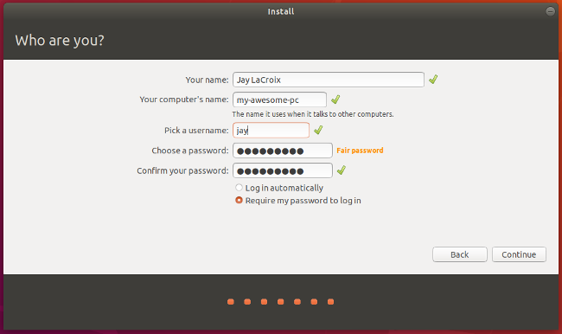Click the green checkmark beside Your name
The width and height of the screenshot is (562, 334).
[433, 80]
